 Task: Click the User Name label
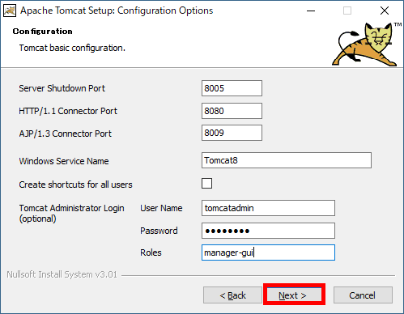[161, 208]
